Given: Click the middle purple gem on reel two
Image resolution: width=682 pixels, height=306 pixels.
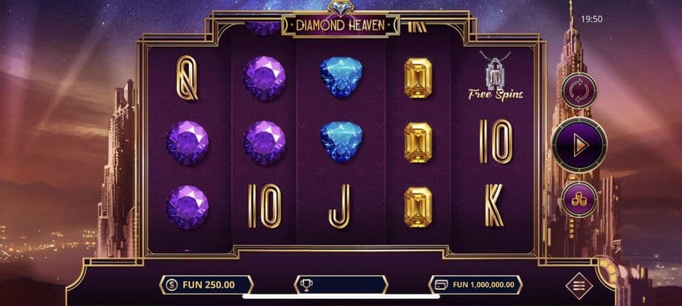Looking at the screenshot, I should (265, 143).
